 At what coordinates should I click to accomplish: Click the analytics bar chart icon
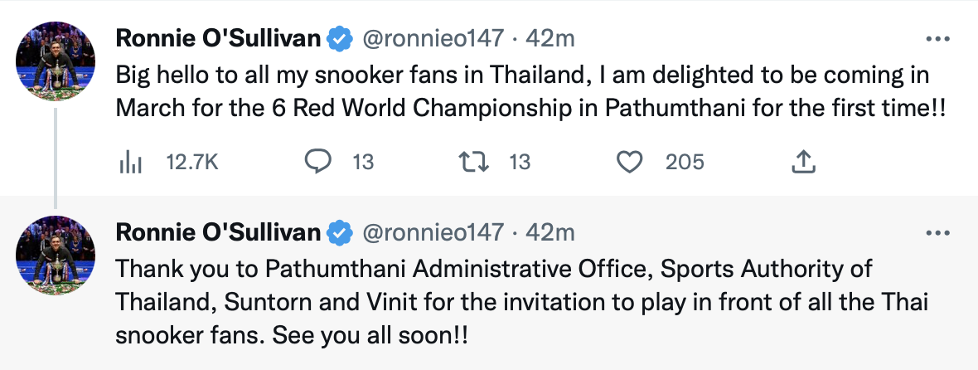129,163
